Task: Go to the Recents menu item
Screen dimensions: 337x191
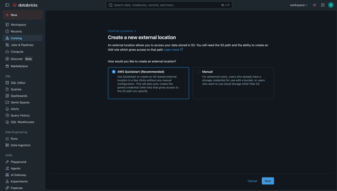Action: pyautogui.click(x=23, y=31)
